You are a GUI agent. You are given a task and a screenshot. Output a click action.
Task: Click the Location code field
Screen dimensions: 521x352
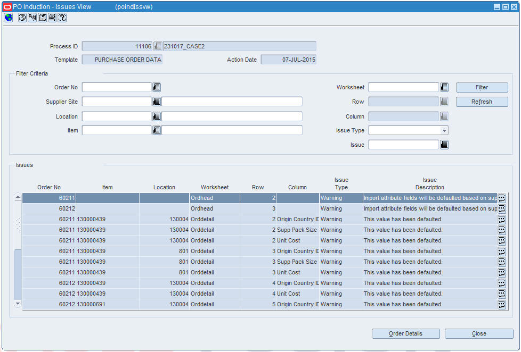(x=117, y=116)
